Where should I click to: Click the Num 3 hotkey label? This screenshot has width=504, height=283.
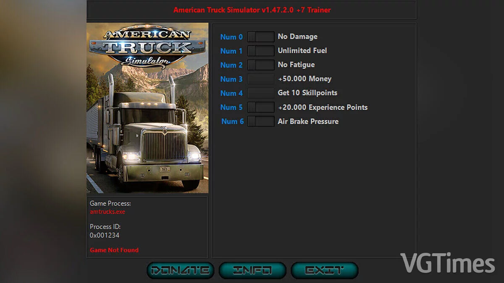(x=231, y=79)
